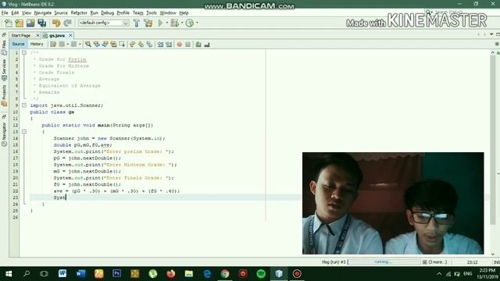Click the Redo toolbar icon
This screenshot has height=281, width=500.
[x=67, y=23]
